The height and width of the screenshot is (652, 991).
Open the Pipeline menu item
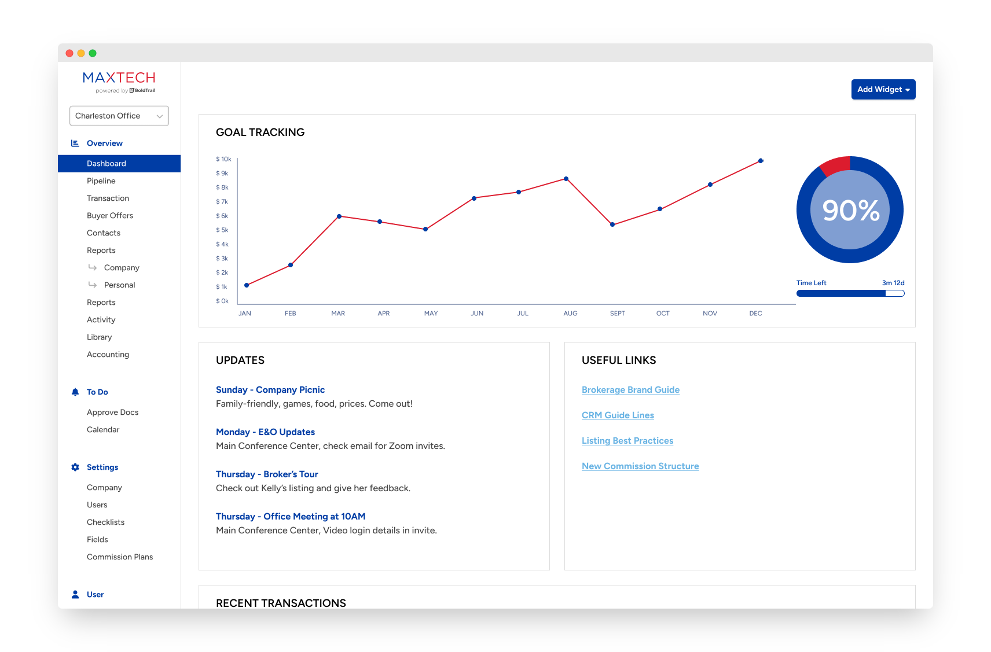pos(101,181)
